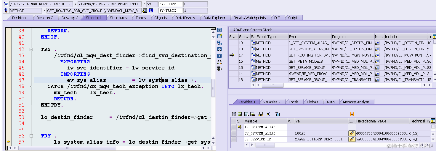Collapse the TRY block at line 42
The image size is (436, 151).
point(31,49)
